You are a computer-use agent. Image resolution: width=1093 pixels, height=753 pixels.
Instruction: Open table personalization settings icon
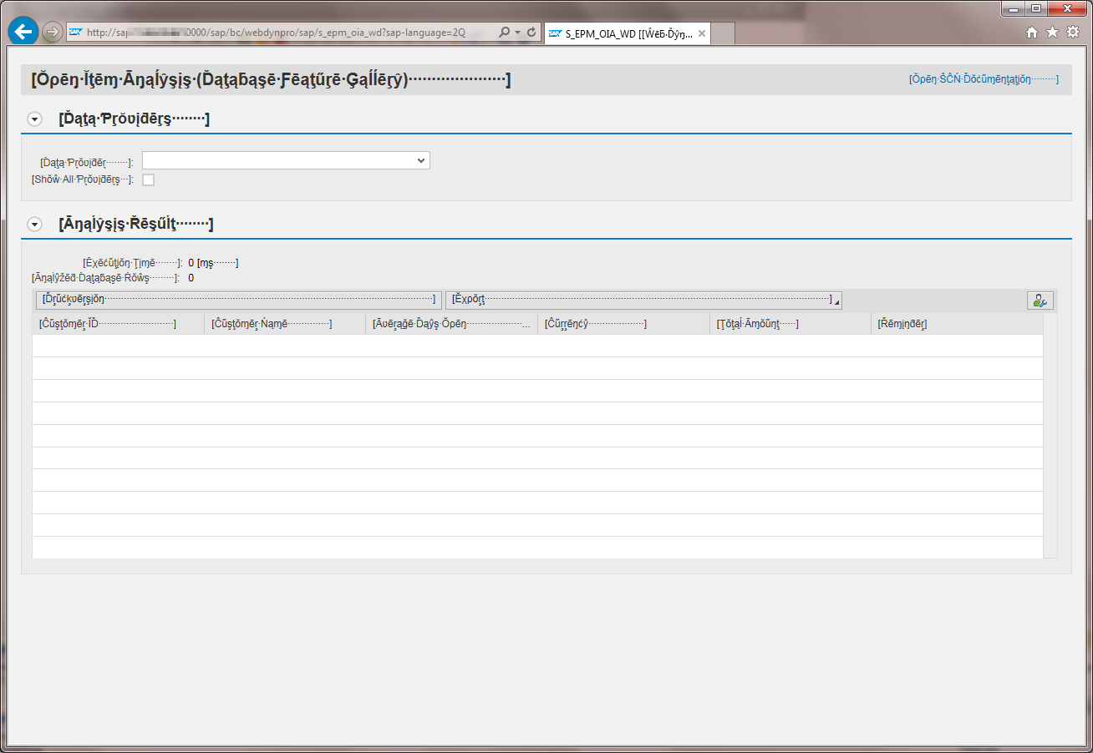click(x=1040, y=301)
